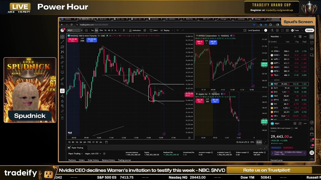Switch to the Orders tab
Viewport: 321px width, 180px height.
82,160
